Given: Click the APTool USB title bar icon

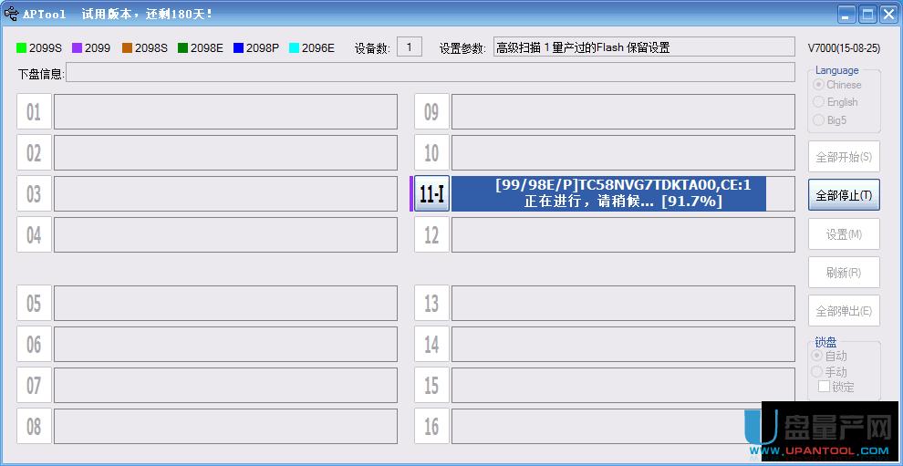Looking at the screenshot, I should coord(11,14).
